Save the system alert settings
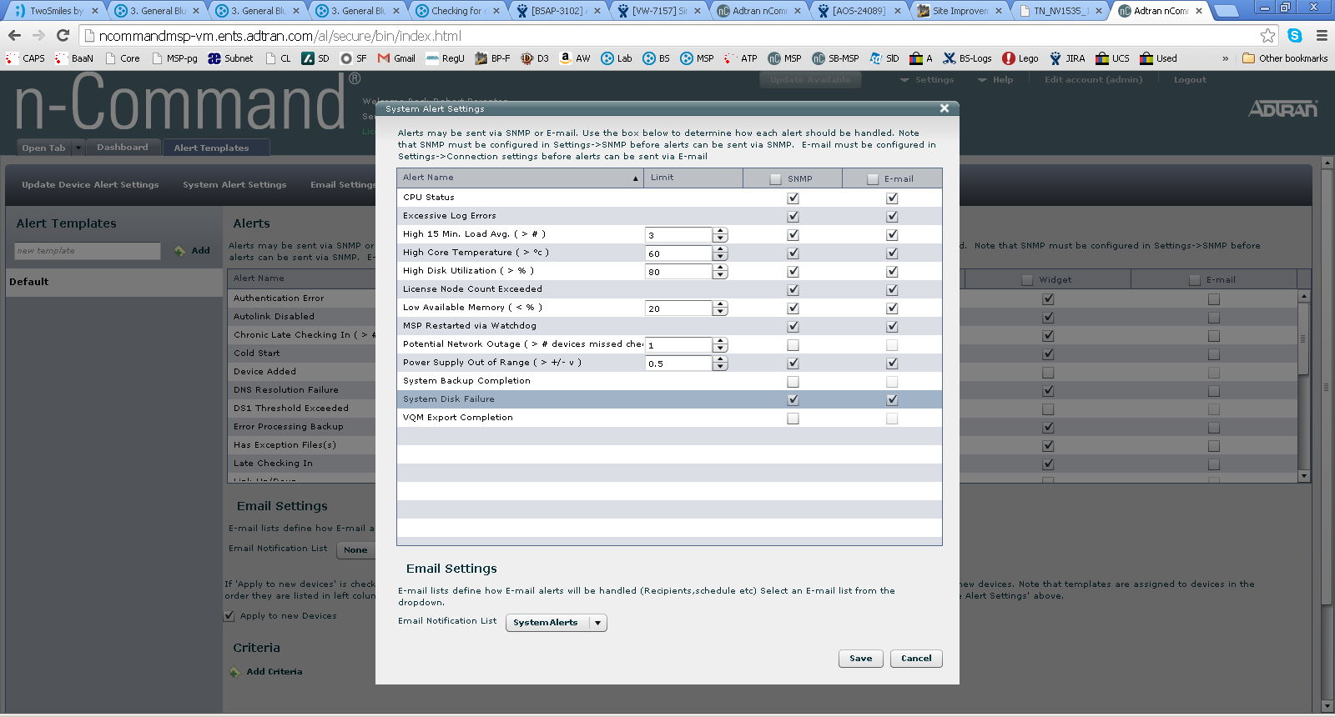The image size is (1335, 717). pos(860,659)
